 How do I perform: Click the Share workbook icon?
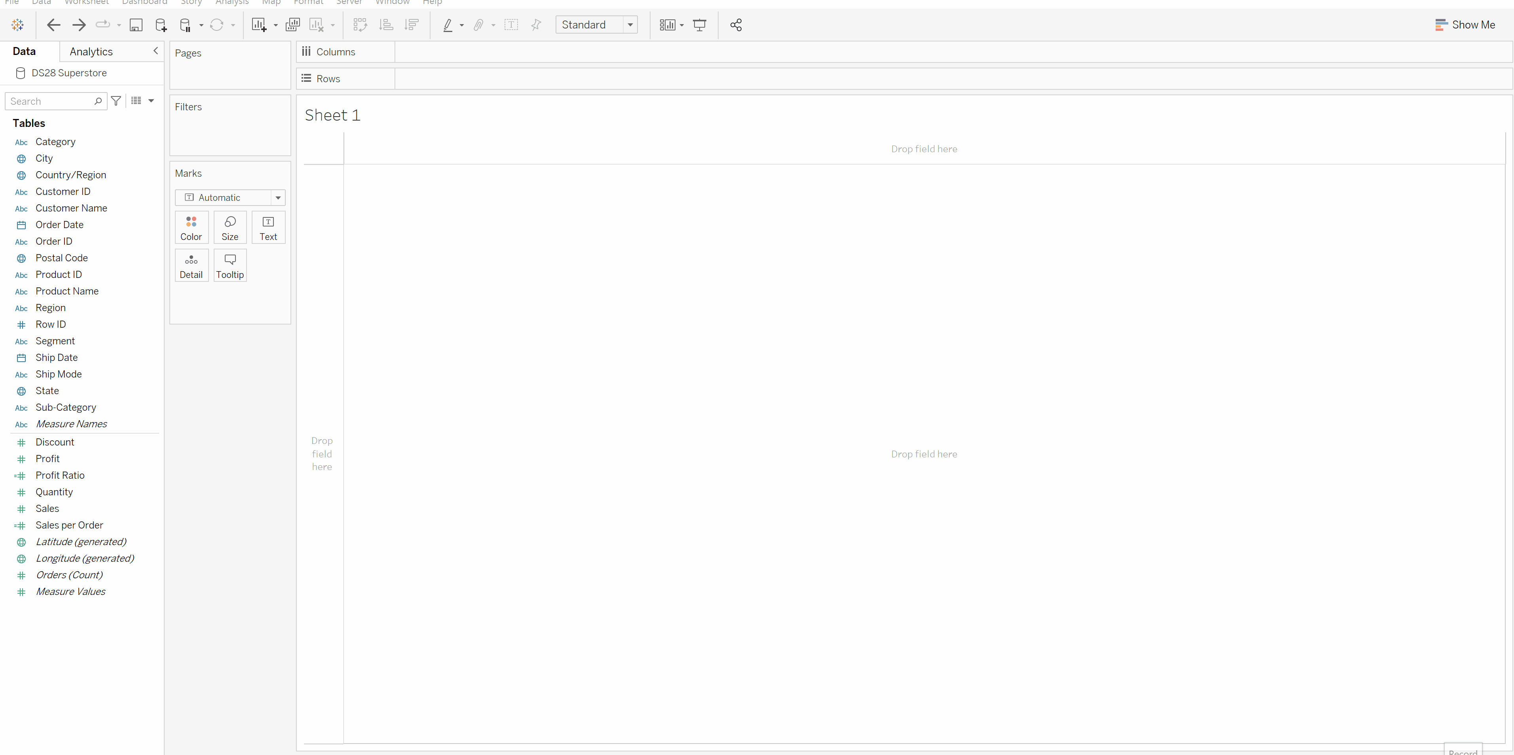(736, 25)
